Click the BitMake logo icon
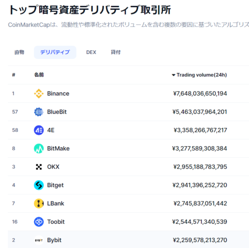This screenshot has height=248, width=249. pos(39,148)
